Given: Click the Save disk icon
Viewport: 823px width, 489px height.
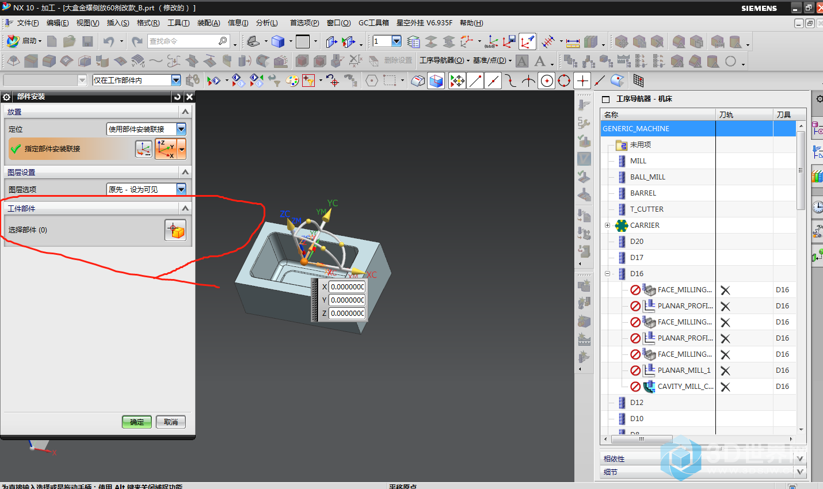Looking at the screenshot, I should tap(87, 41).
